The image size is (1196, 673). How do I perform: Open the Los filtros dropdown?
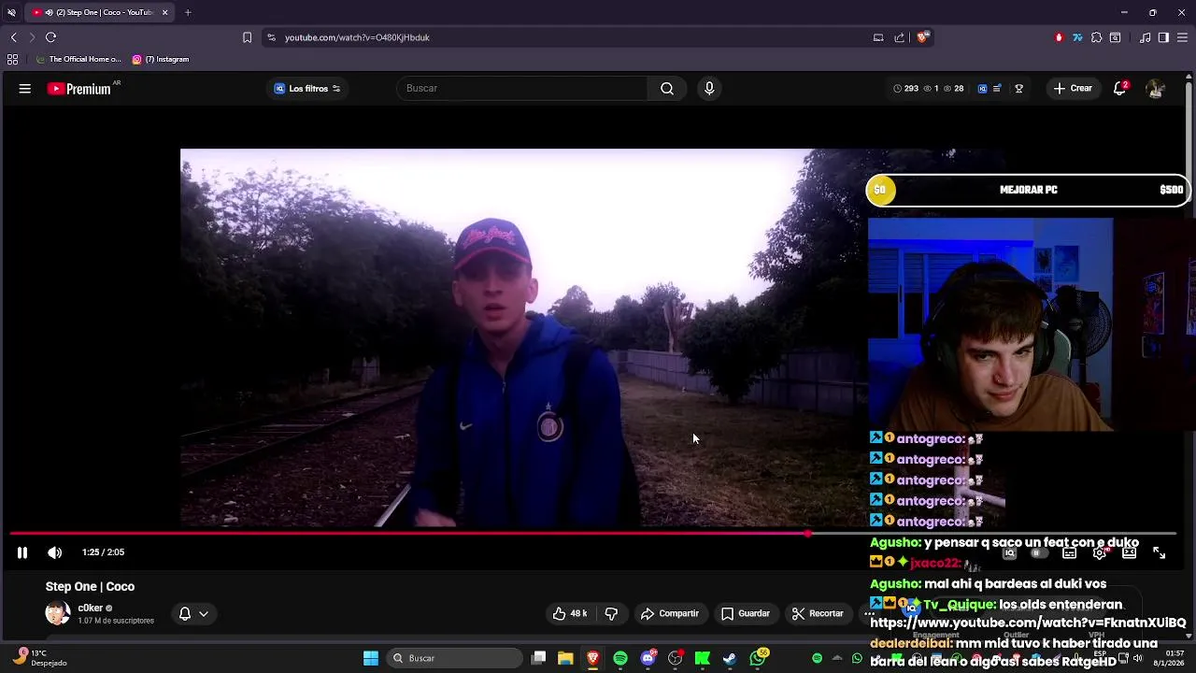[307, 89]
